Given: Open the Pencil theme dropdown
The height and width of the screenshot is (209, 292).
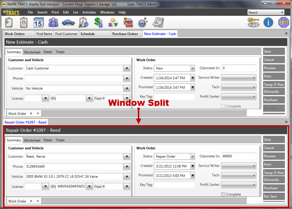Looking at the screenshot, I should point(266,12).
